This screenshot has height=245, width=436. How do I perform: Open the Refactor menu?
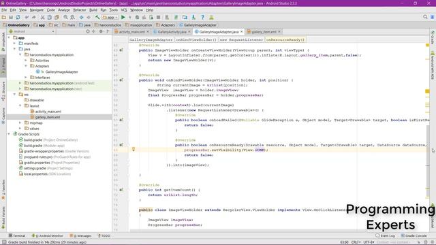(80, 10)
